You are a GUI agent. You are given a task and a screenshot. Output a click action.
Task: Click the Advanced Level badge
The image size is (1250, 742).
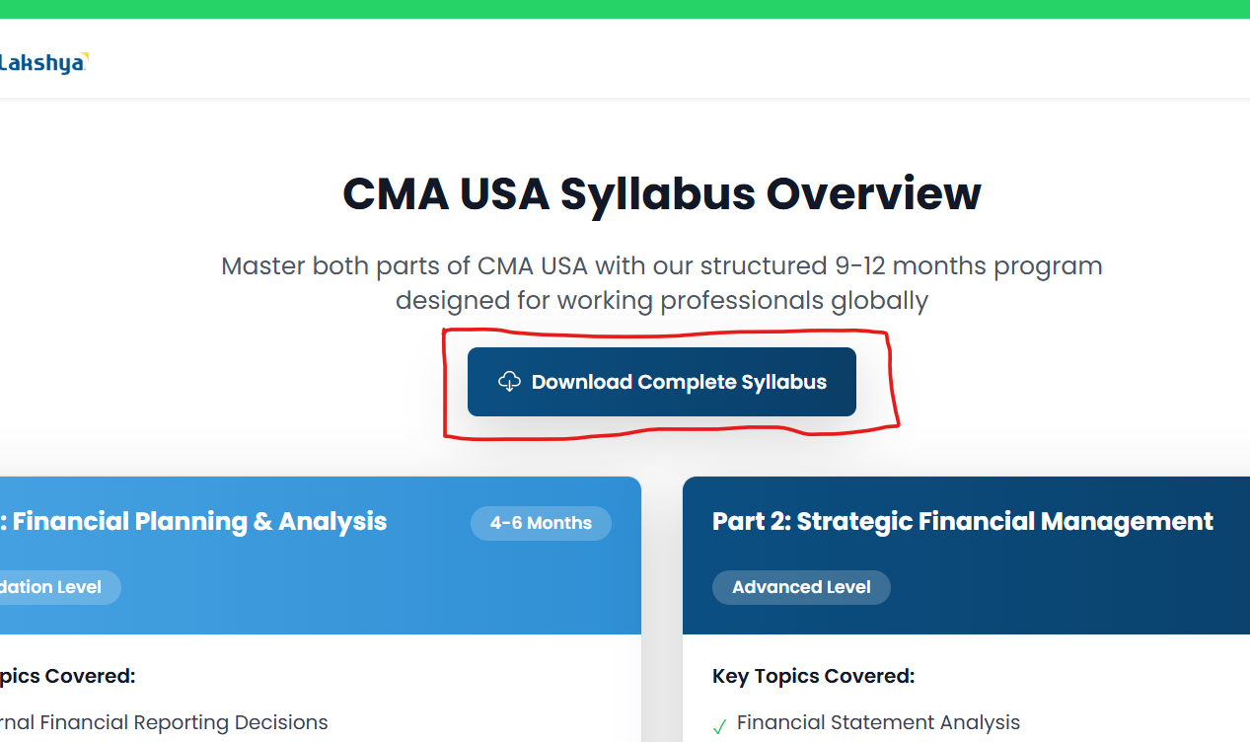801,587
